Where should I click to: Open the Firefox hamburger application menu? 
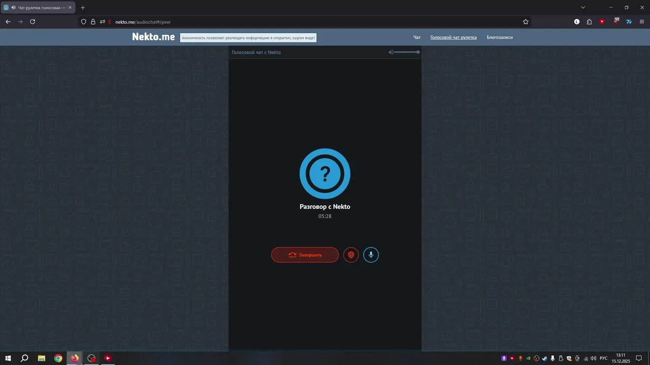pos(642,22)
